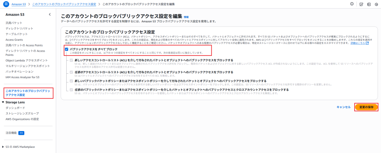Screen dimensions: 381x153
Task: Open 汎用バケット in sidebar
Action: (14, 23)
